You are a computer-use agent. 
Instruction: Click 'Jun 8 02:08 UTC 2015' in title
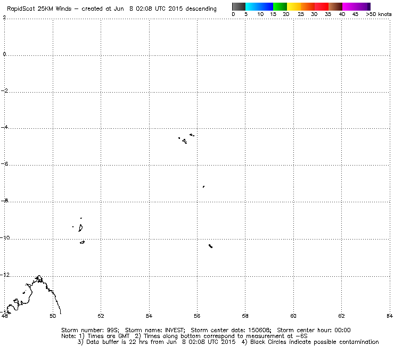pos(148,9)
